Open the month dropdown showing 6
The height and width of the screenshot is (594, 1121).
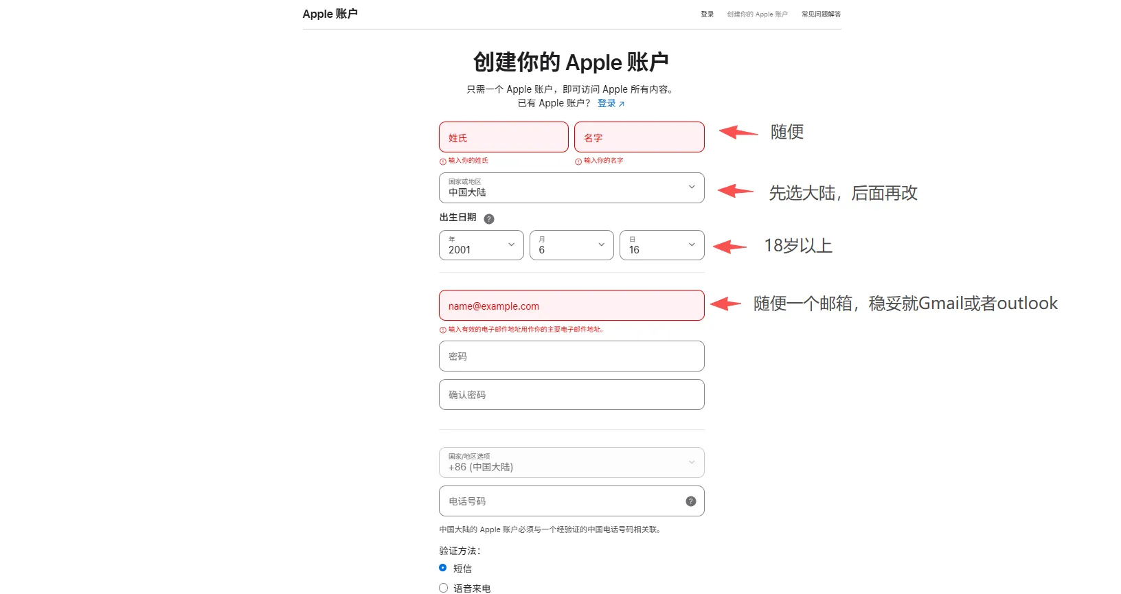(571, 245)
